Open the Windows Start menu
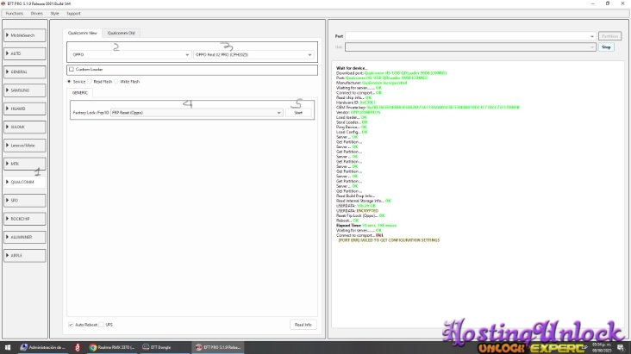This screenshot has height=354, width=631. click(7, 347)
